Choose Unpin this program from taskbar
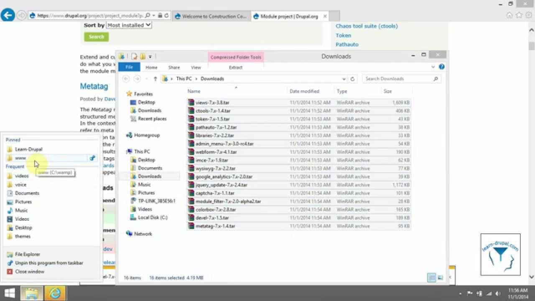This screenshot has height=301, width=535. pyautogui.click(x=49, y=263)
